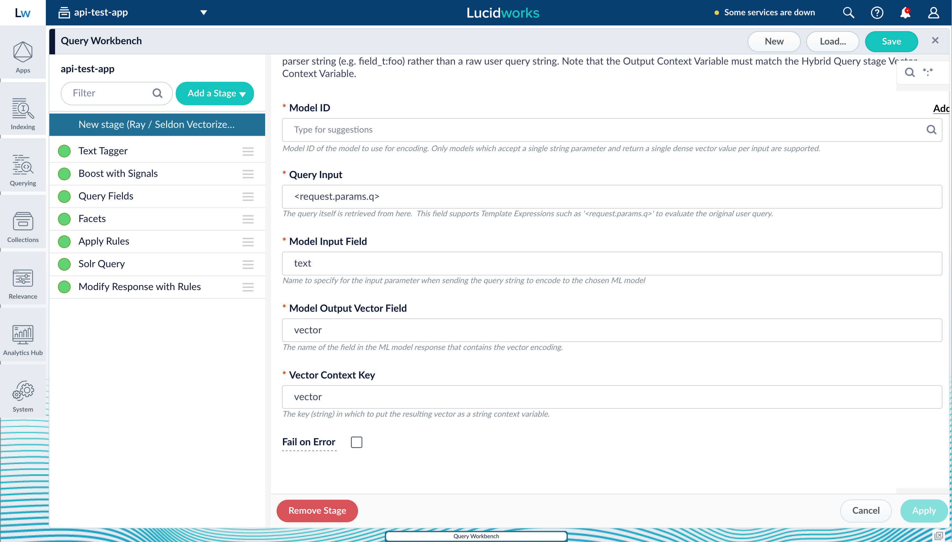
Task: Click the drag handle on the Text Tagger row
Action: 248,151
